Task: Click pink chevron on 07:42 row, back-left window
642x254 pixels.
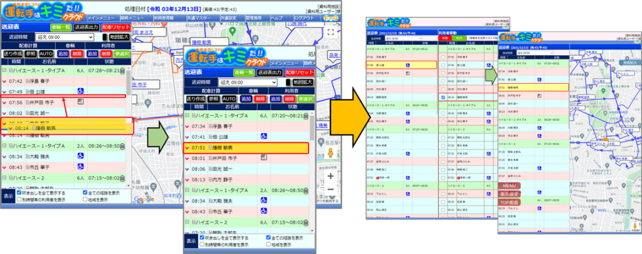Action: click(x=4, y=81)
